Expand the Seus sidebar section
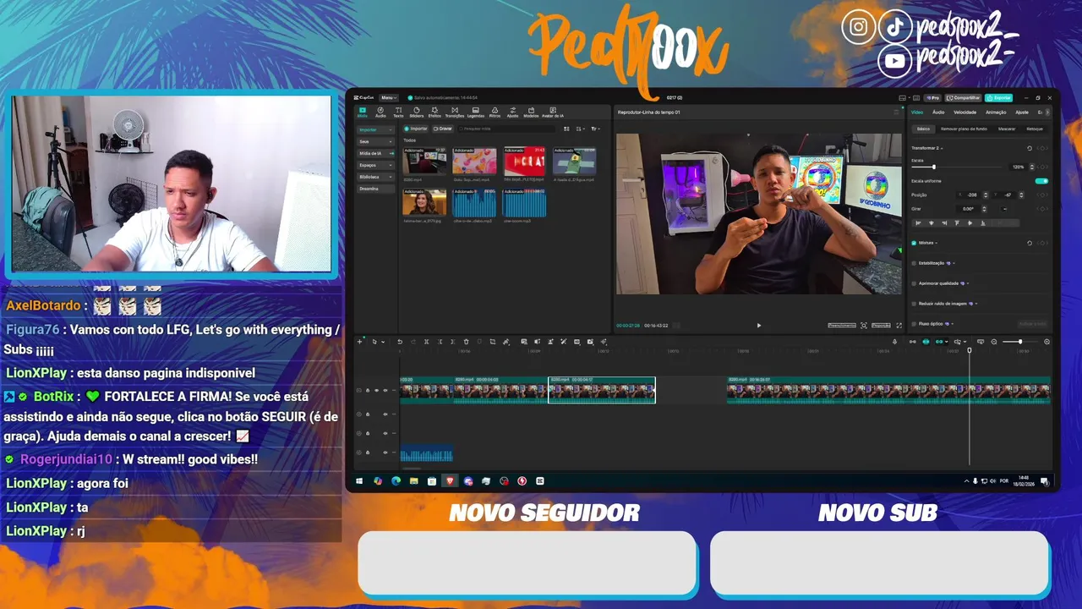Image resolution: width=1082 pixels, height=609 pixels. pos(375,141)
